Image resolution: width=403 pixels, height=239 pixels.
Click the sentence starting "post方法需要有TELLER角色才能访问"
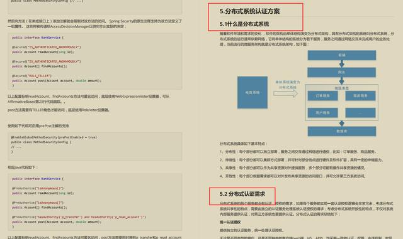[59, 110]
